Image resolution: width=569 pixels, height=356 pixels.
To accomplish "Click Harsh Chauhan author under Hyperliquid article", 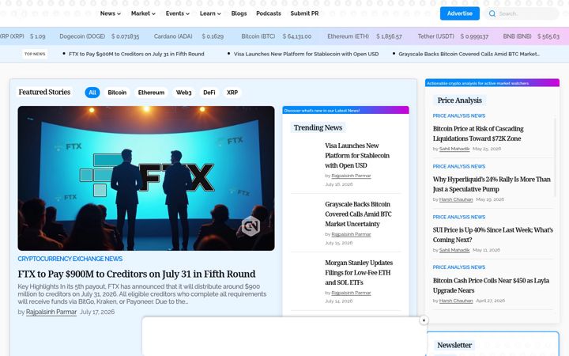I will [456, 199].
